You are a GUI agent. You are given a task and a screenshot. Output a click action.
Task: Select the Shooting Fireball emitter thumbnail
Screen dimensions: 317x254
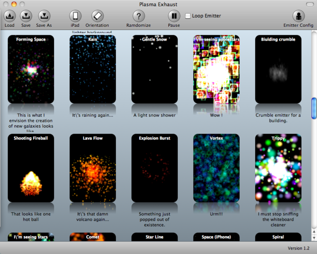coord(31,168)
